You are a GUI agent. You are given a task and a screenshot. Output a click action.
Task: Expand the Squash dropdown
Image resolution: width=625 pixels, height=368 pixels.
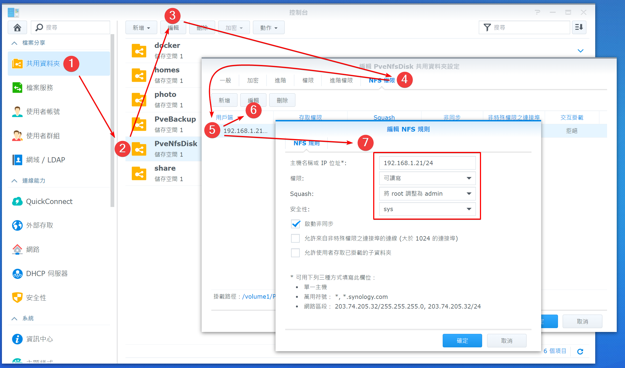427,194
